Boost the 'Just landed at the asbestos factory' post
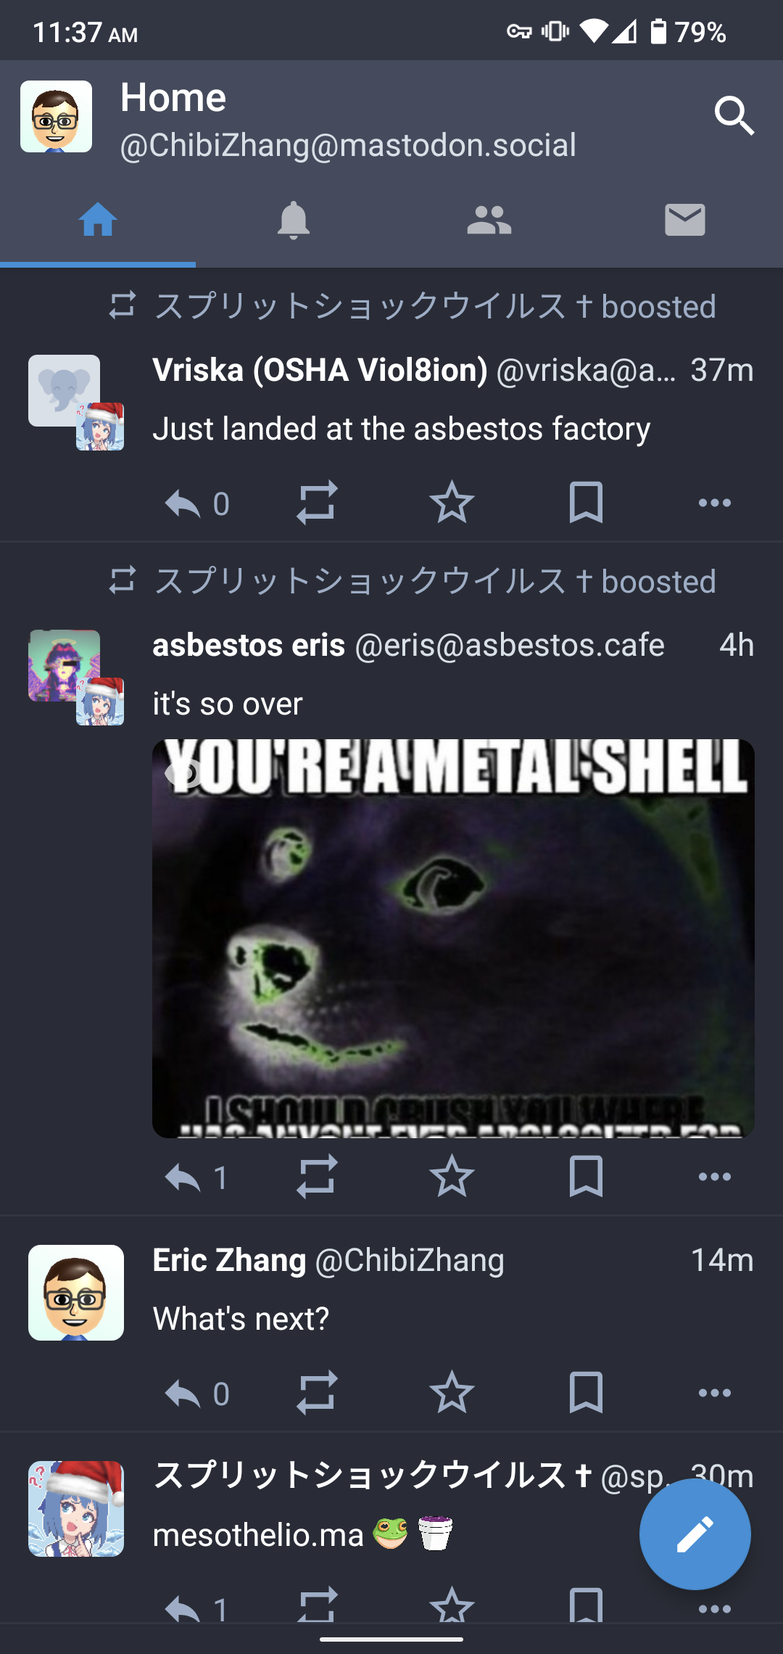Image resolution: width=783 pixels, height=1654 pixels. (317, 502)
